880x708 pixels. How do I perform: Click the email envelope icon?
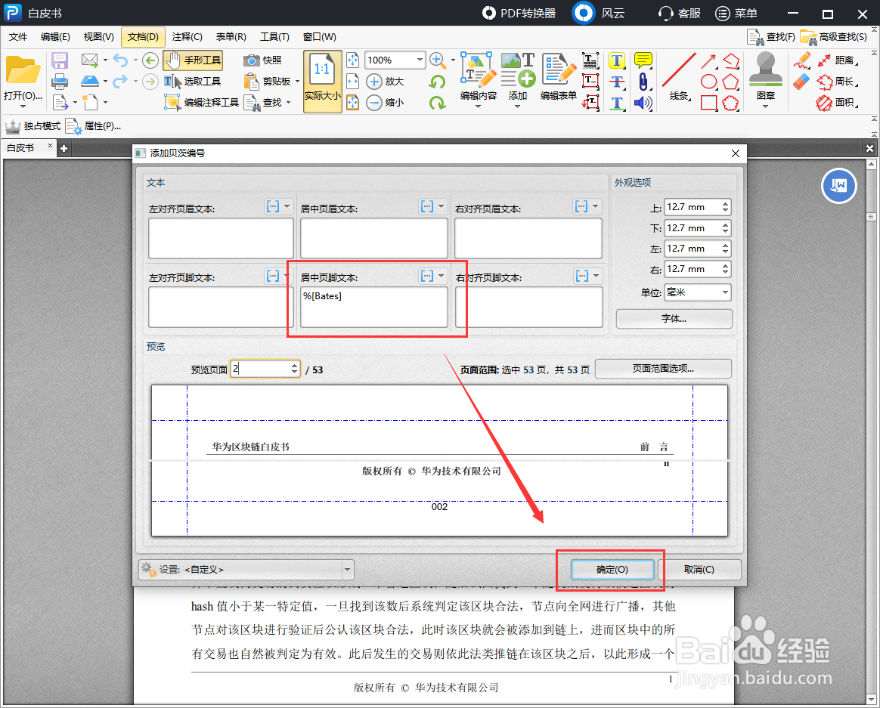pos(89,60)
